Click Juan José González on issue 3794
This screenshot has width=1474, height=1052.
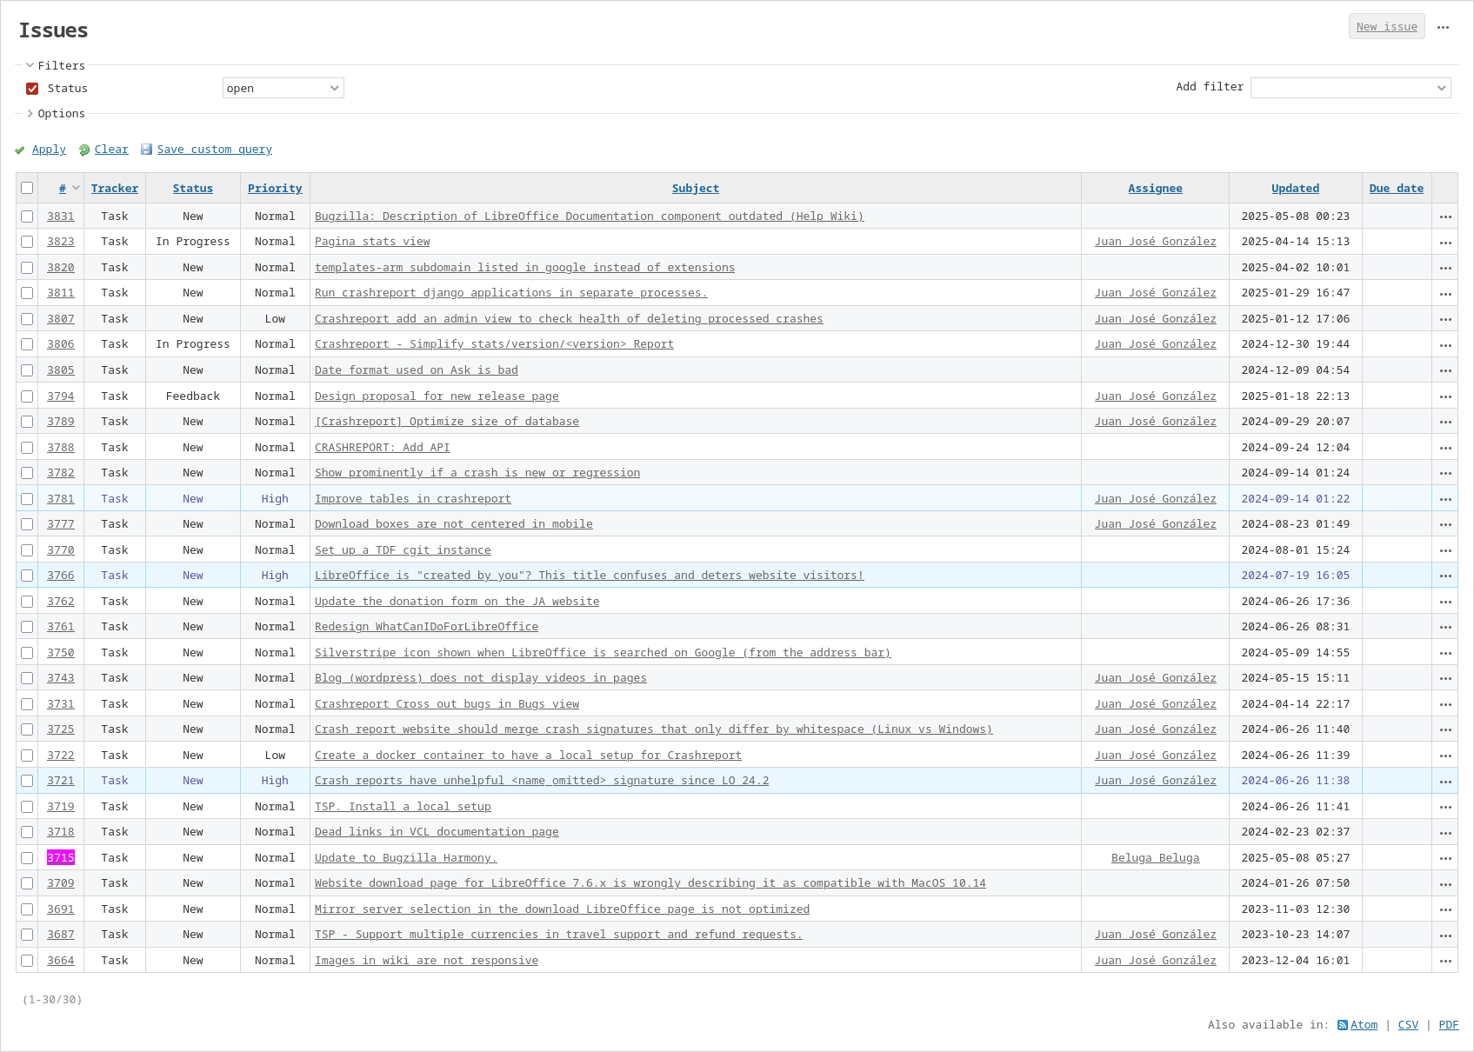coord(1155,396)
